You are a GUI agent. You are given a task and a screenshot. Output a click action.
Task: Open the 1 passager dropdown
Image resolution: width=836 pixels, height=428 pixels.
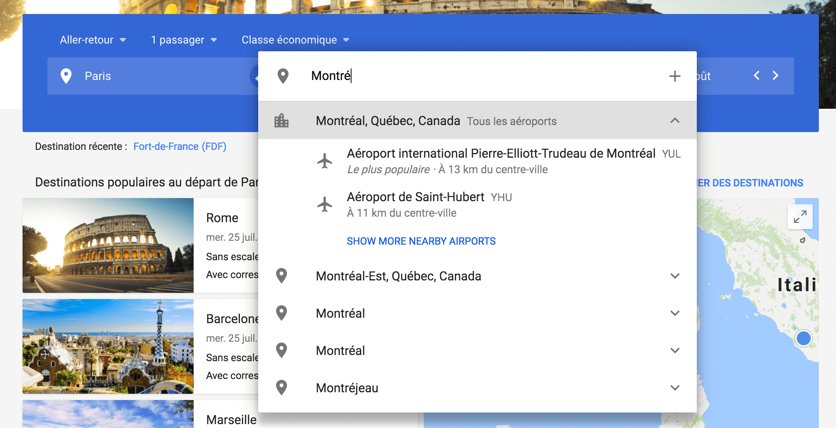click(184, 40)
